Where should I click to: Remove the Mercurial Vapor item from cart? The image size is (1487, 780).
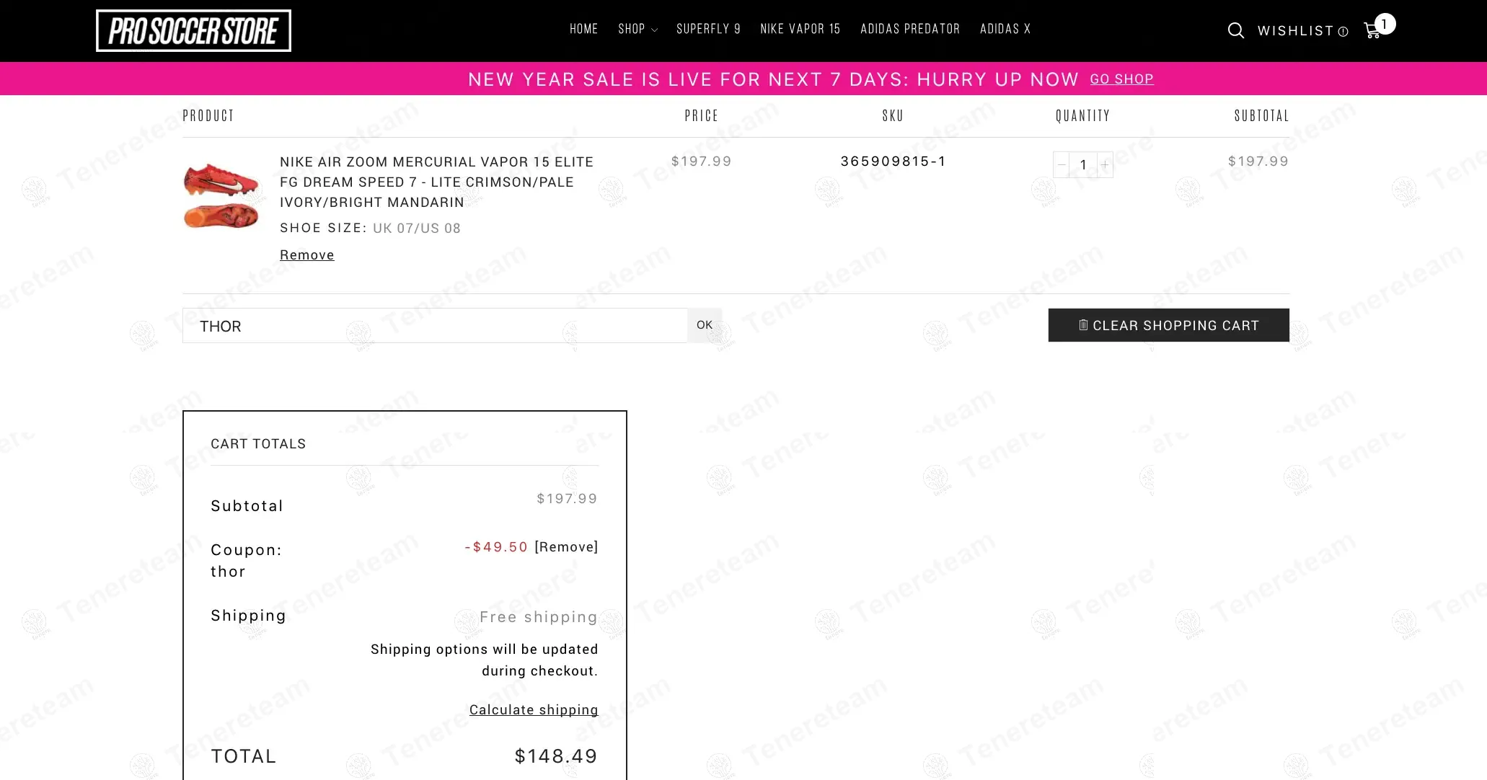306,255
